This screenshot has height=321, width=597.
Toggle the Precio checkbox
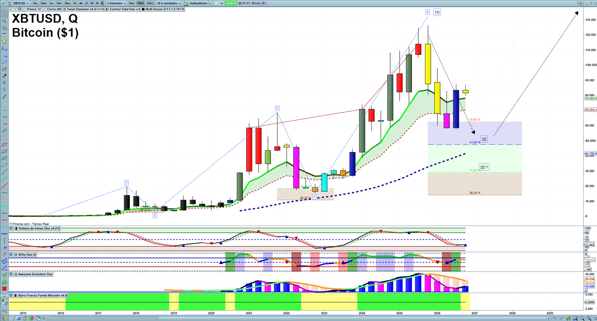(x=25, y=9)
